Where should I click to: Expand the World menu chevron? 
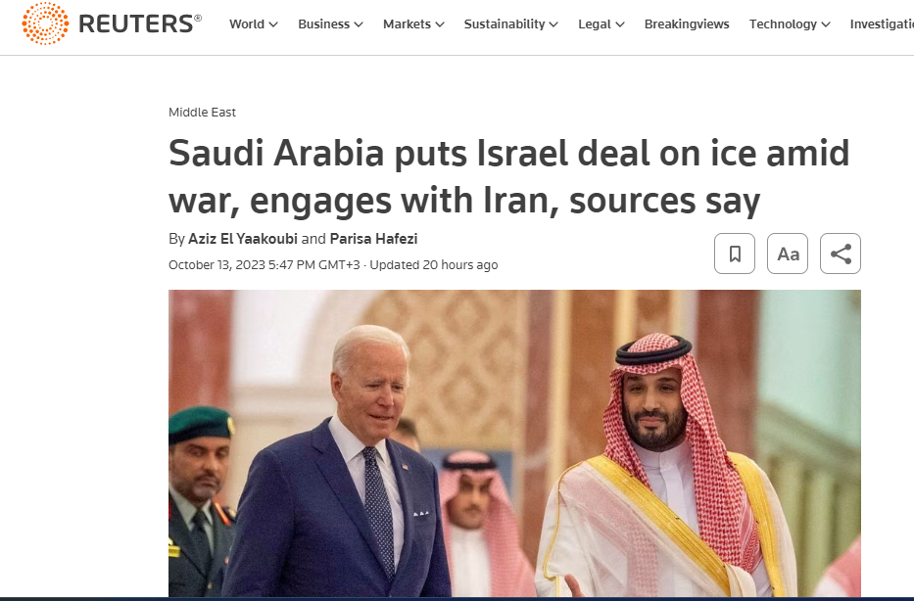point(272,24)
